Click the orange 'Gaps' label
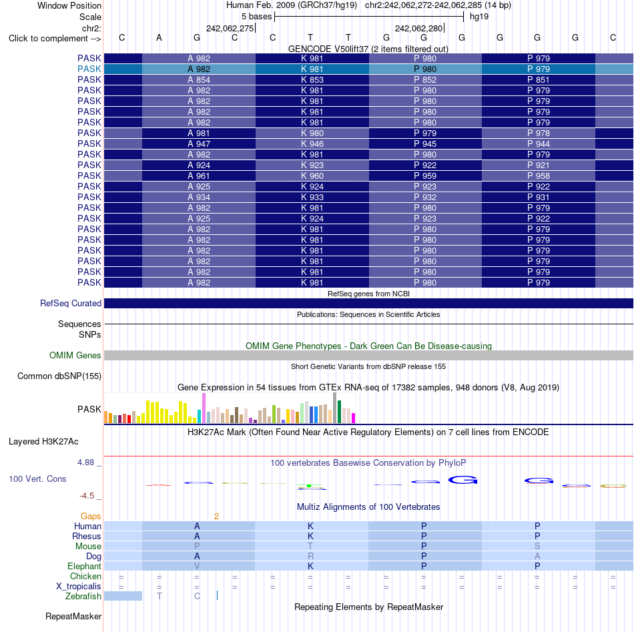Screen dimensions: 634x632 [91, 517]
